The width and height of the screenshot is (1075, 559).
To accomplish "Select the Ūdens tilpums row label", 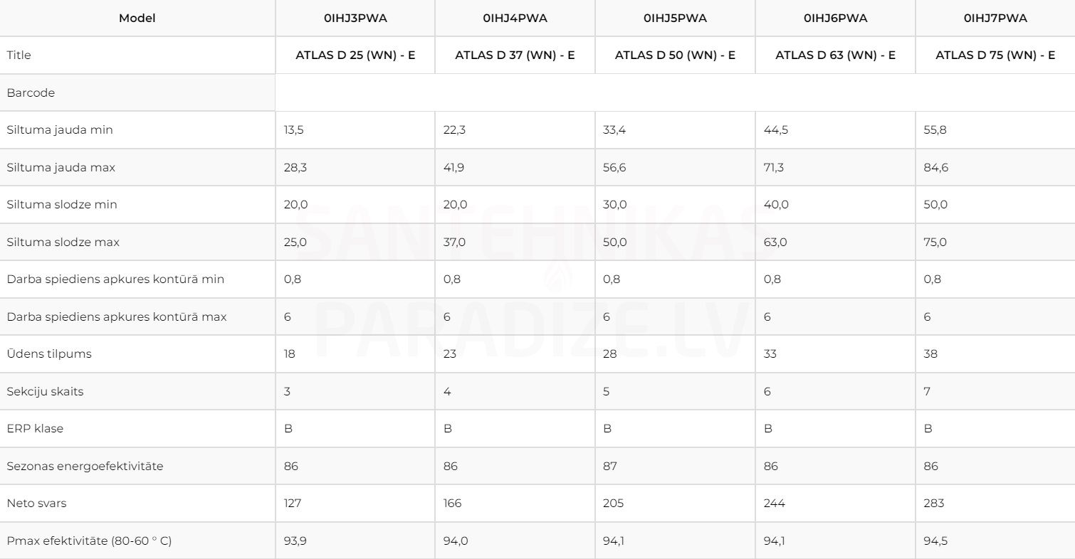I will click(49, 354).
